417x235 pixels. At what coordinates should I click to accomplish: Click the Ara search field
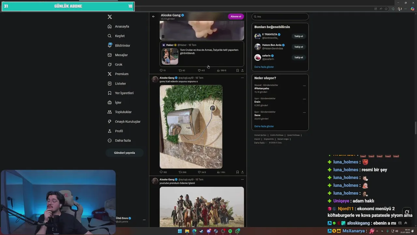(280, 17)
